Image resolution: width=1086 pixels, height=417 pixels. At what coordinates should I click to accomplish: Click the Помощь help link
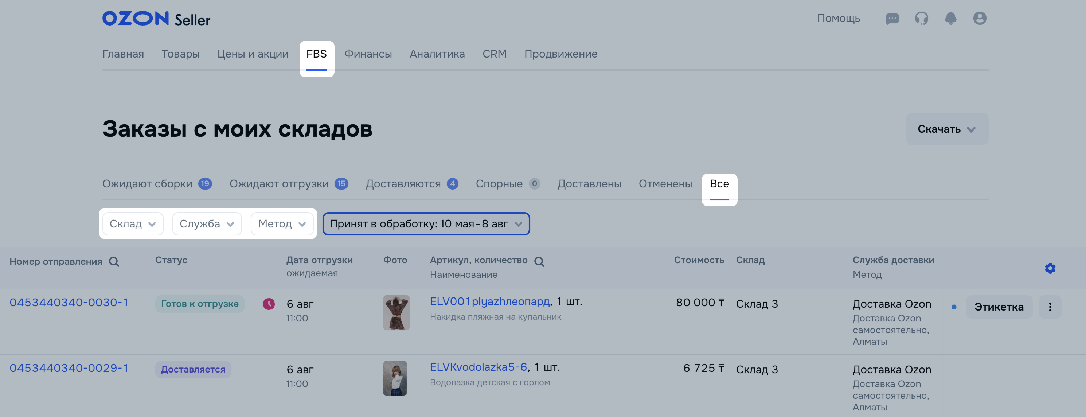coord(838,19)
